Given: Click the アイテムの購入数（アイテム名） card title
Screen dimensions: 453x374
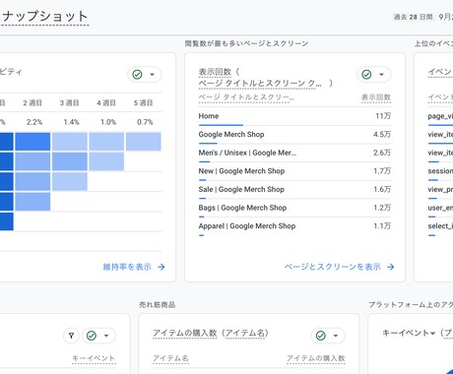Looking at the screenshot, I should [x=211, y=333].
